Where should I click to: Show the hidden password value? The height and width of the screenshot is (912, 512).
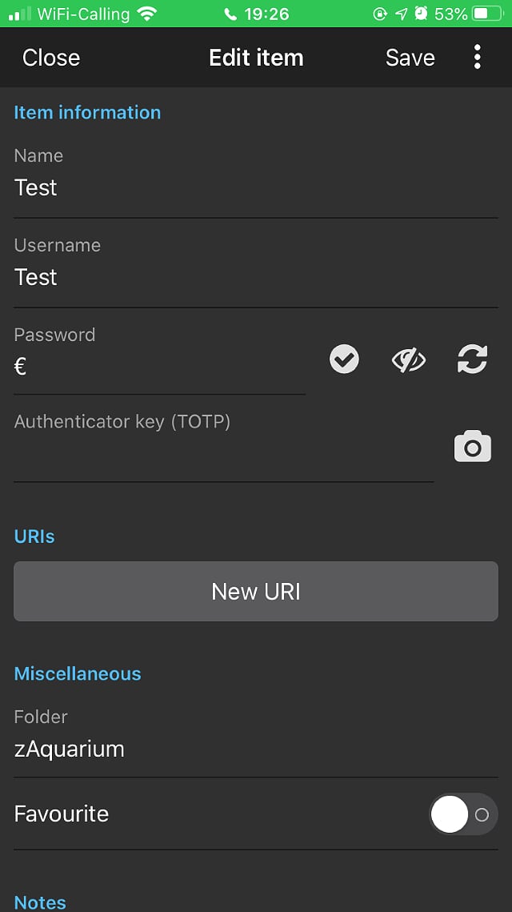pos(408,360)
